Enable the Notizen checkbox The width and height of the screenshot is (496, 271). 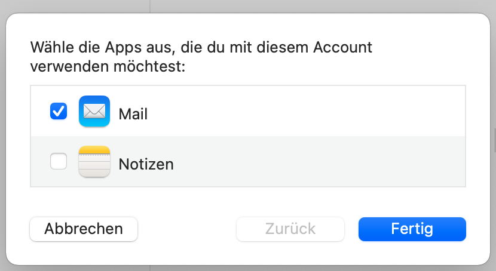[x=59, y=161]
